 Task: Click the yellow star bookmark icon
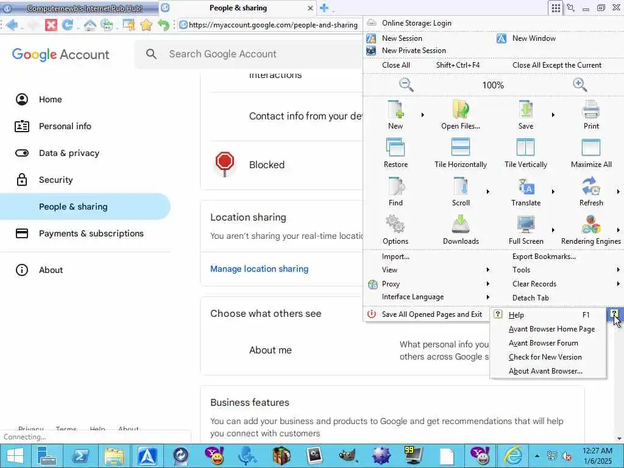[146, 25]
